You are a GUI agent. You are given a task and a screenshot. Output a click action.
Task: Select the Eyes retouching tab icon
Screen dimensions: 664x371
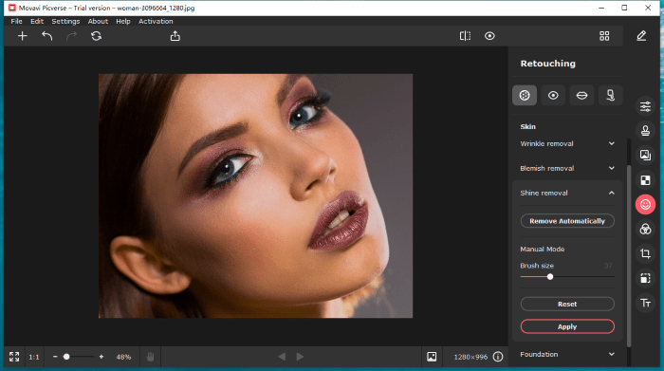point(553,95)
